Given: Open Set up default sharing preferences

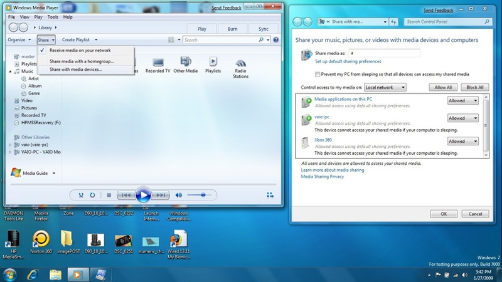Looking at the screenshot, I should click(x=348, y=61).
